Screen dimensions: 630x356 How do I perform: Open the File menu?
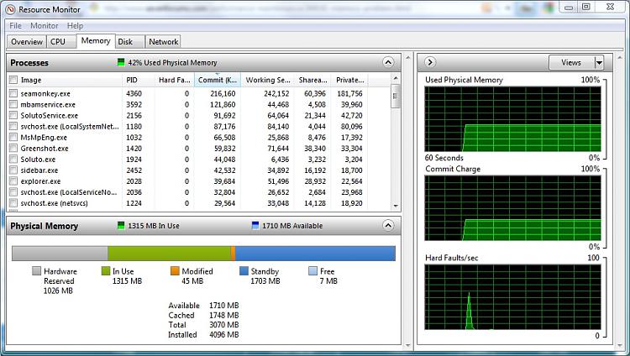point(16,26)
